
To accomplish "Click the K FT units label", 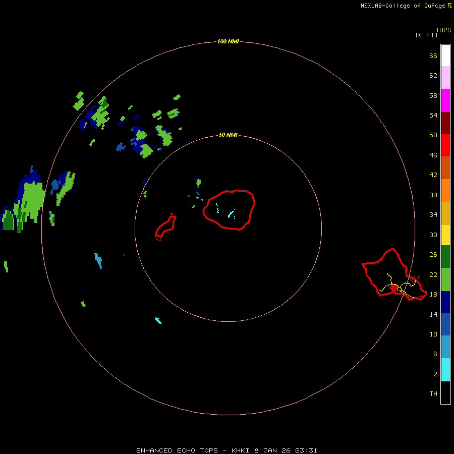I will pos(426,35).
